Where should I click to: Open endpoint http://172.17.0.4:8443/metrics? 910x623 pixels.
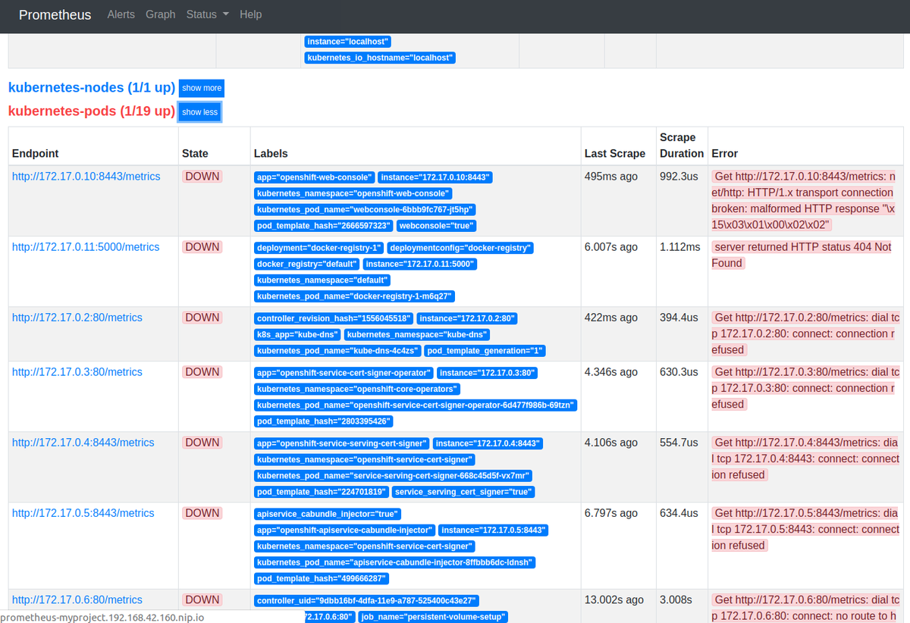[x=83, y=443]
